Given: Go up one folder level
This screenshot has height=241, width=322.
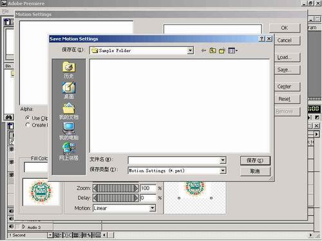Looking at the screenshot, I should [x=213, y=51].
